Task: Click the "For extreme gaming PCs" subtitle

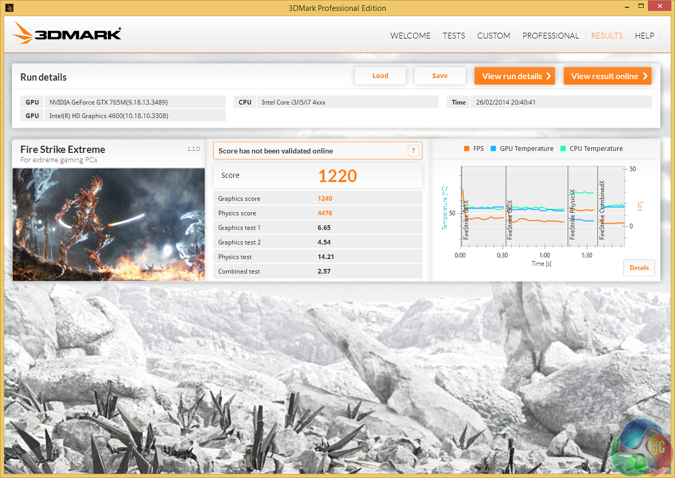Action: click(x=59, y=160)
